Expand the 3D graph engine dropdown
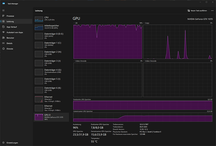Viewport: 216px width, 146px height. click(74, 23)
